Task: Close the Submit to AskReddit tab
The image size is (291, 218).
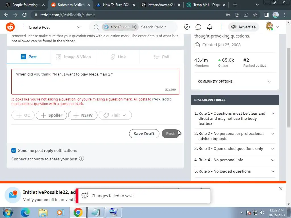Action: (x=89, y=5)
